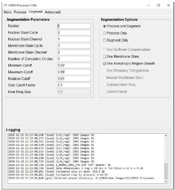Edit the Nuclear Stain Cycle field

[74, 33]
